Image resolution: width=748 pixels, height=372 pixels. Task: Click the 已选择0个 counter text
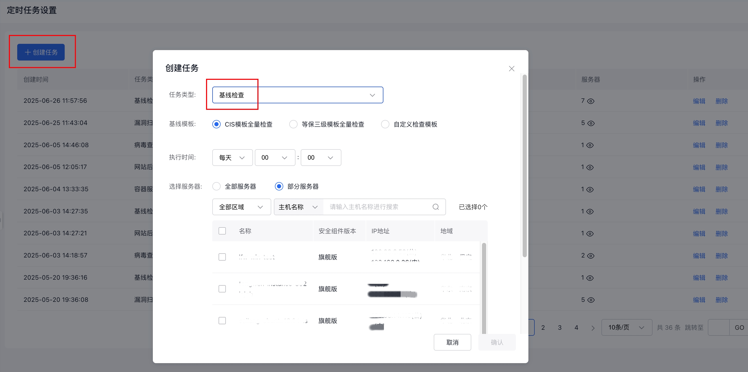click(473, 207)
